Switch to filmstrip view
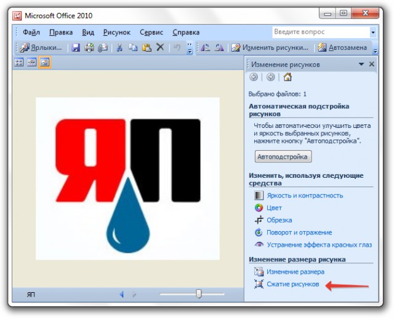The height and width of the screenshot is (318, 394). (x=31, y=62)
